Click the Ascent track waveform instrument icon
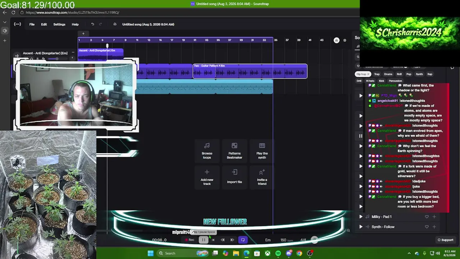Viewport: 460px width, 259px height. [17, 55]
